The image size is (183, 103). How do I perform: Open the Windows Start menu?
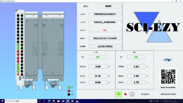point(2,101)
